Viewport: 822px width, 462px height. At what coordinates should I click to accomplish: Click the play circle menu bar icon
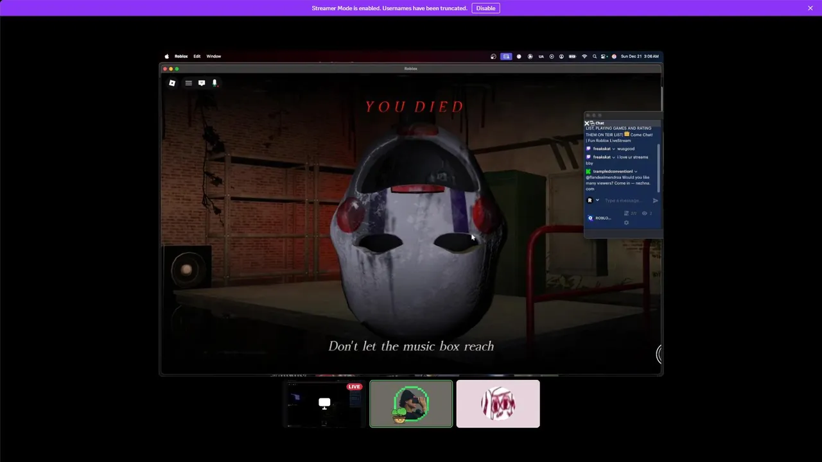(551, 56)
